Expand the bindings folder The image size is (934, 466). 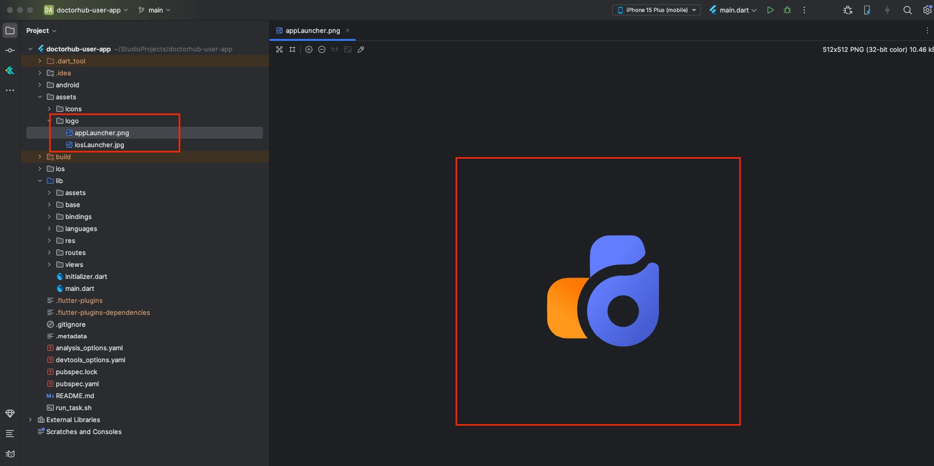tap(49, 217)
